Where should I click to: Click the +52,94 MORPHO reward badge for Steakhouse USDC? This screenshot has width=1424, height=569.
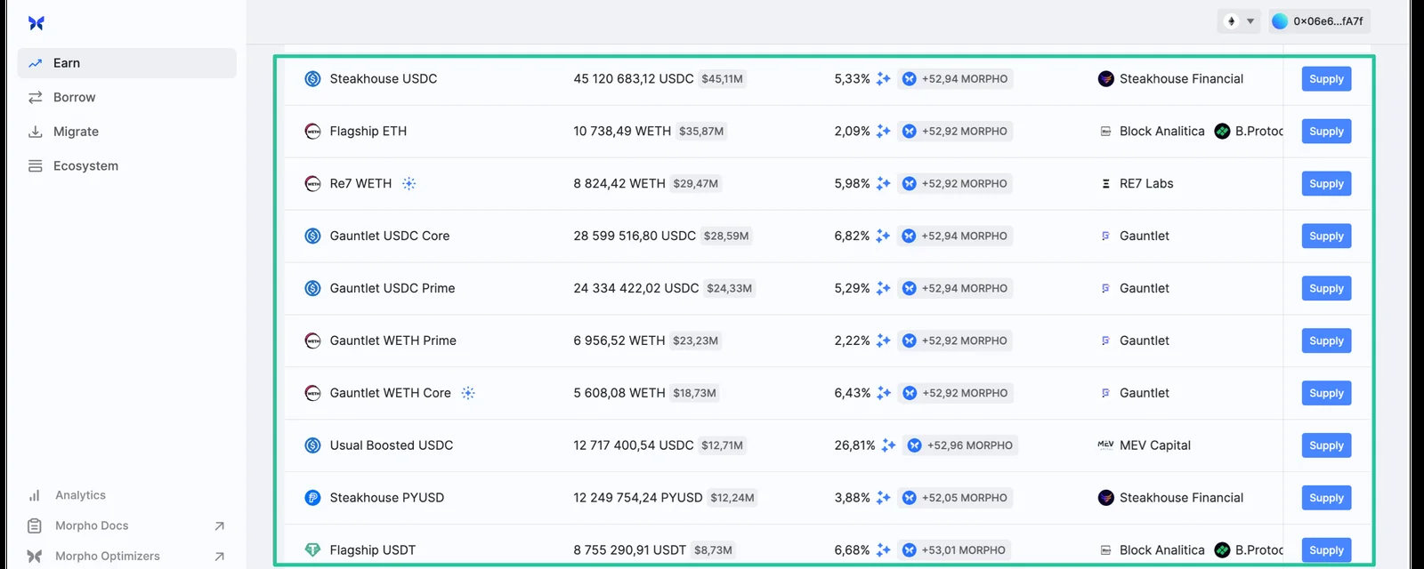click(955, 79)
